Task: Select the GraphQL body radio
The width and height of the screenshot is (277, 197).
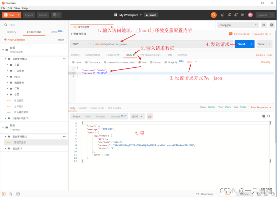Action: pyautogui.click(x=166, y=62)
